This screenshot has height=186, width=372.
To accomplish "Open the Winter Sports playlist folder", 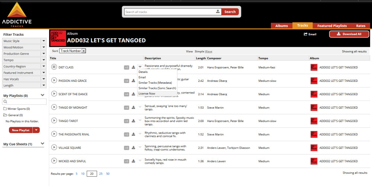I will click(x=17, y=109).
